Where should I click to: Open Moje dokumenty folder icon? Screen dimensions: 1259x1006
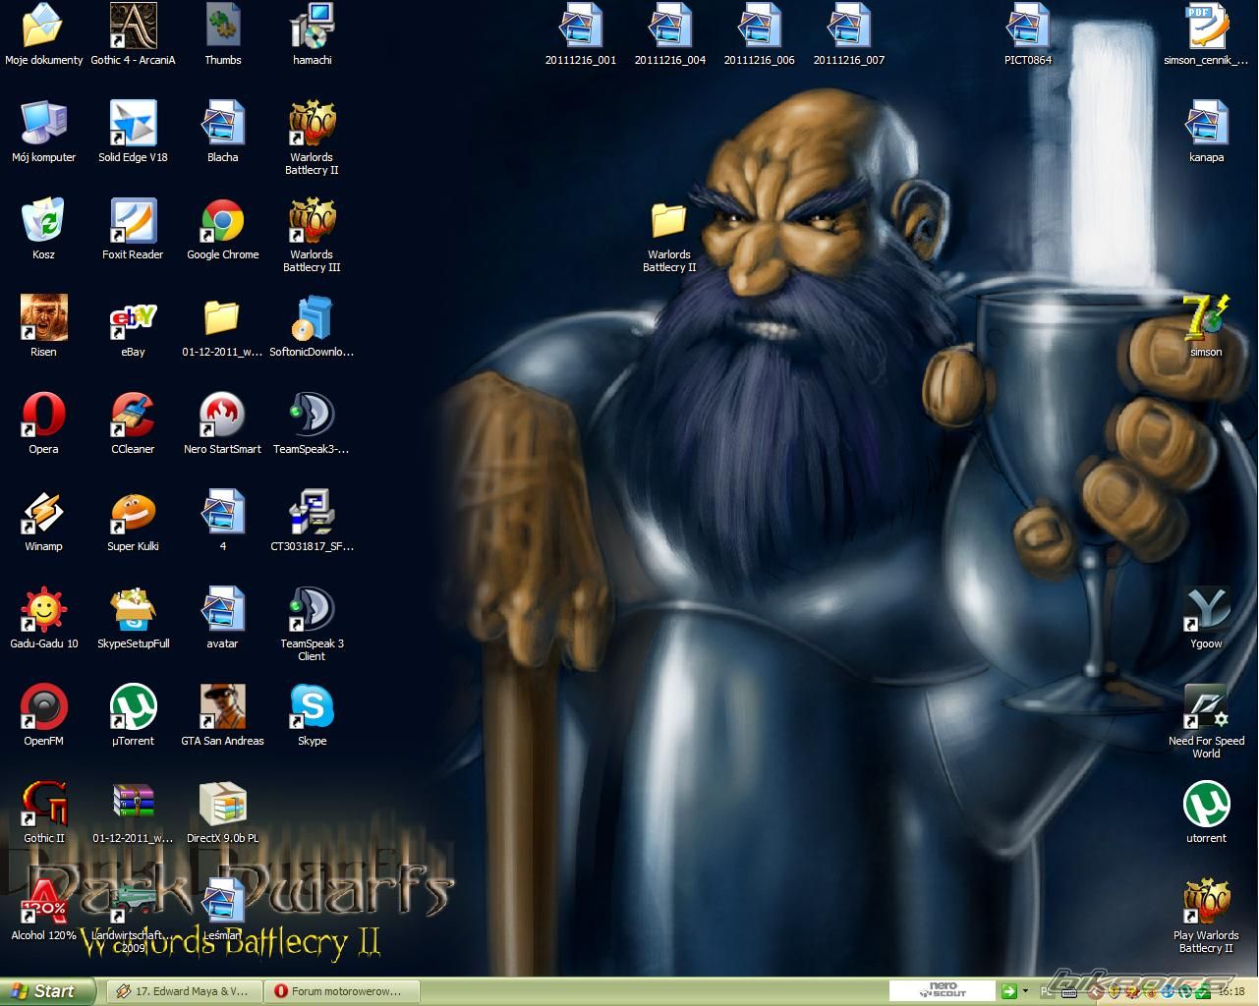pos(43,27)
